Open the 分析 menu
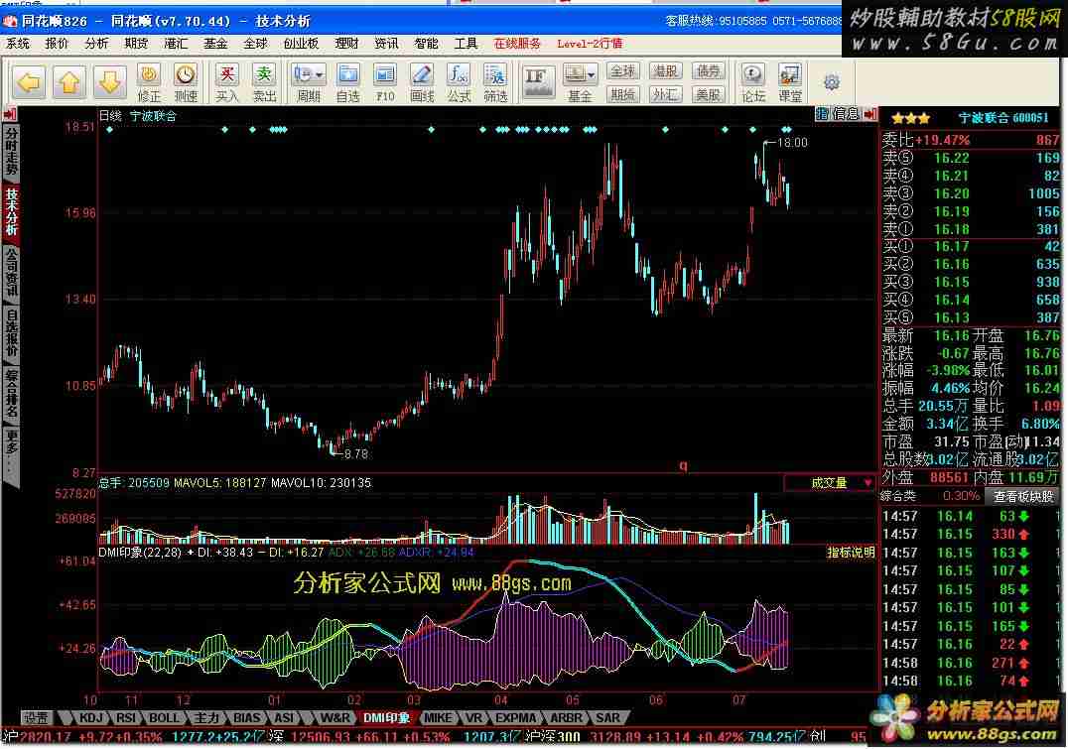This screenshot has height=749, width=1068. 96,44
